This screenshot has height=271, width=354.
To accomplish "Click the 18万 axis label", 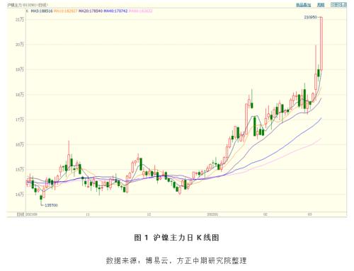I will pyautogui.click(x=20, y=95).
